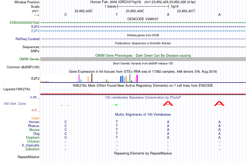Click the faint olive PhyloP mark under base C
The image size is (246, 163).
click(66, 105)
